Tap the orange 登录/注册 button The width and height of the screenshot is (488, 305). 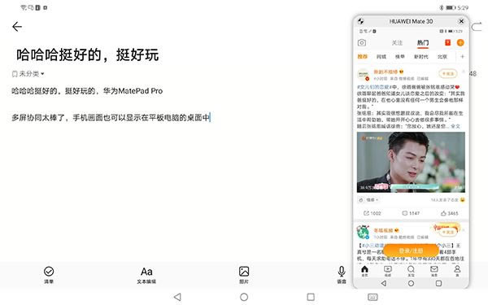[x=411, y=251]
